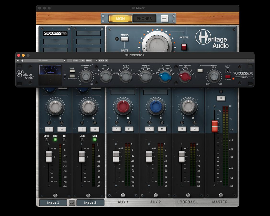Image resolution: width=270 pixels, height=216 pixels.
Task: Toggle the DYNAMICS IN switch on Successor
Action: coord(72,76)
